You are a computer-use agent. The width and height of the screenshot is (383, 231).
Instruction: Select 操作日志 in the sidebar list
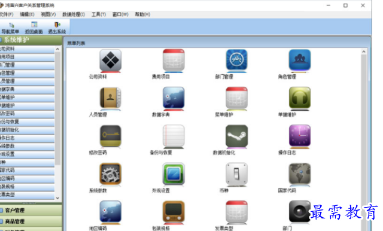coord(27,138)
